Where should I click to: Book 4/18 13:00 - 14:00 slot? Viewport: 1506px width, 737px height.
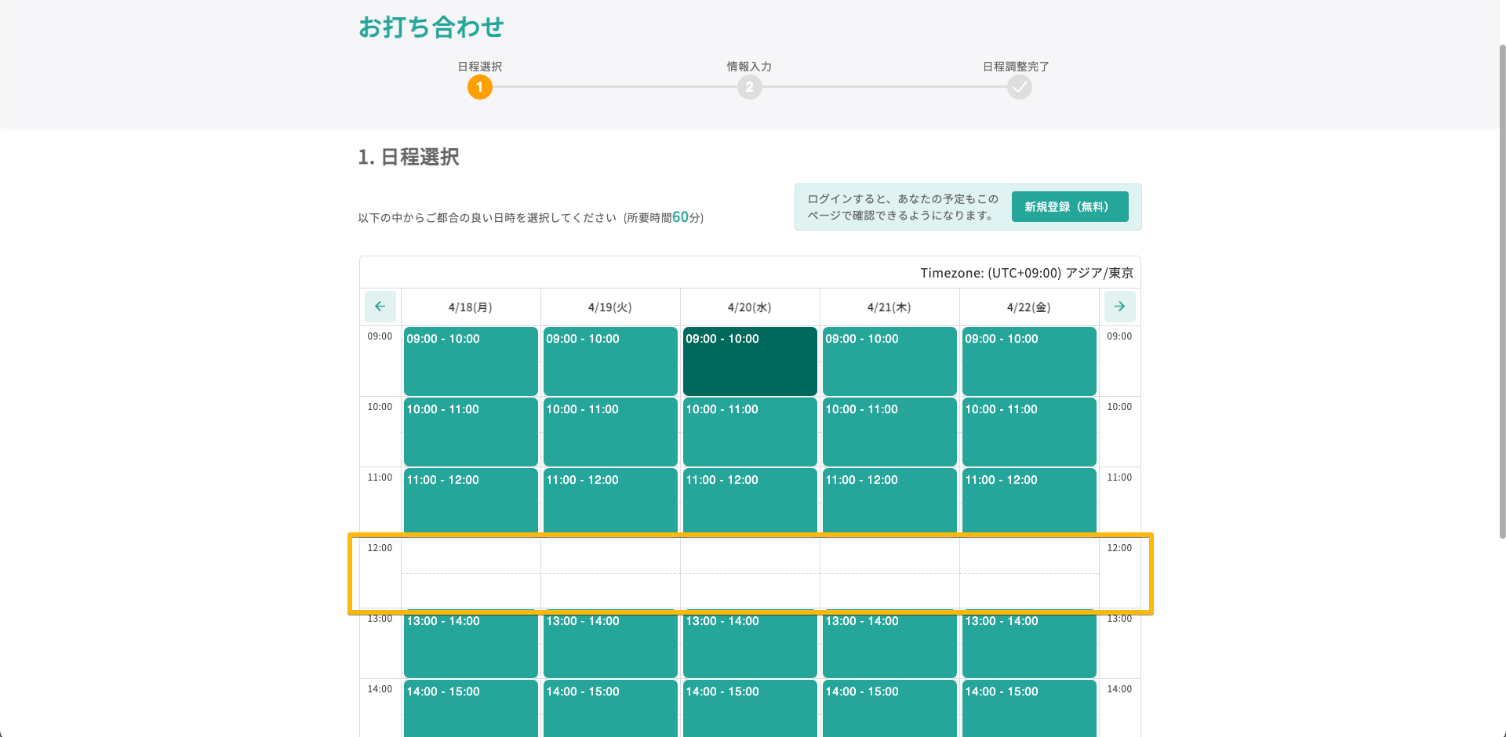click(471, 644)
